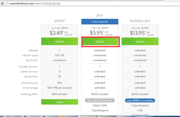Click the 'bandwidth' row label

click(x=32, y=60)
